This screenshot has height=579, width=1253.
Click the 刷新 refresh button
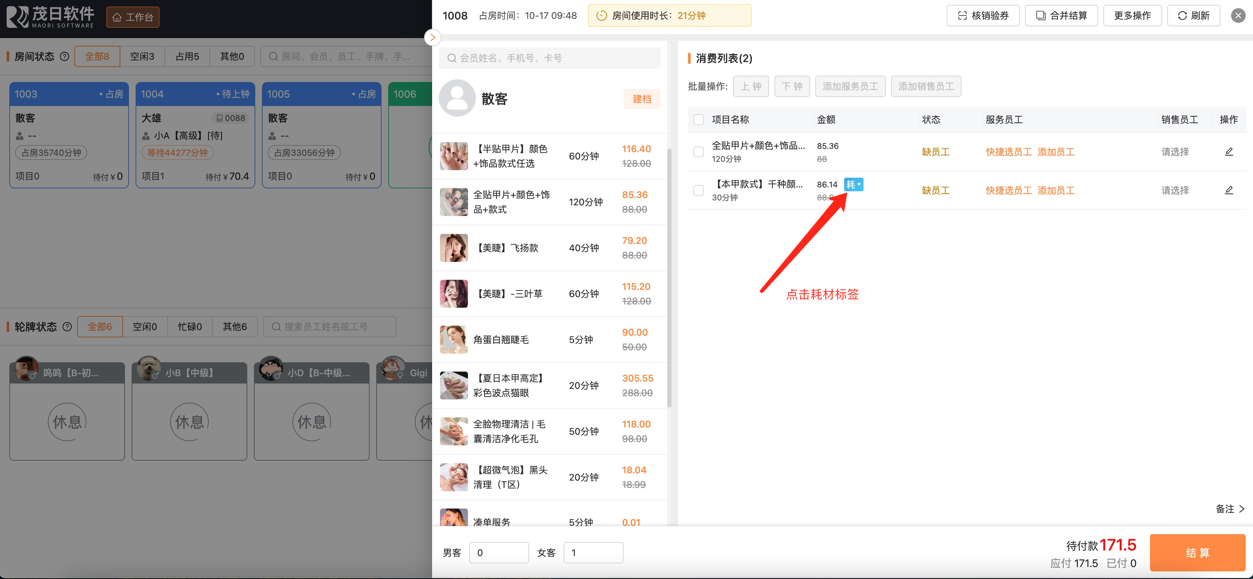point(1193,16)
